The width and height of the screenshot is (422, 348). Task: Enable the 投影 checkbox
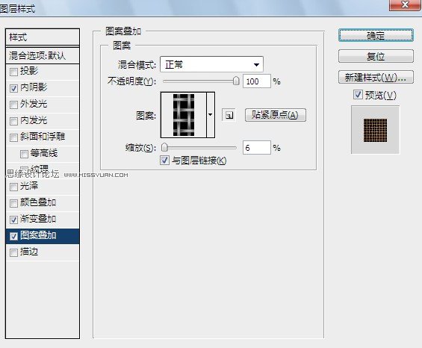(x=13, y=72)
